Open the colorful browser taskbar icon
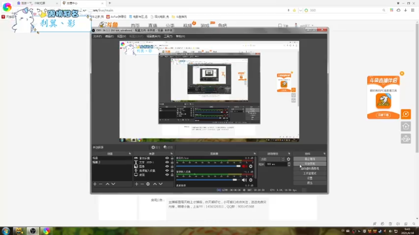The image size is (419, 235). pos(46,230)
